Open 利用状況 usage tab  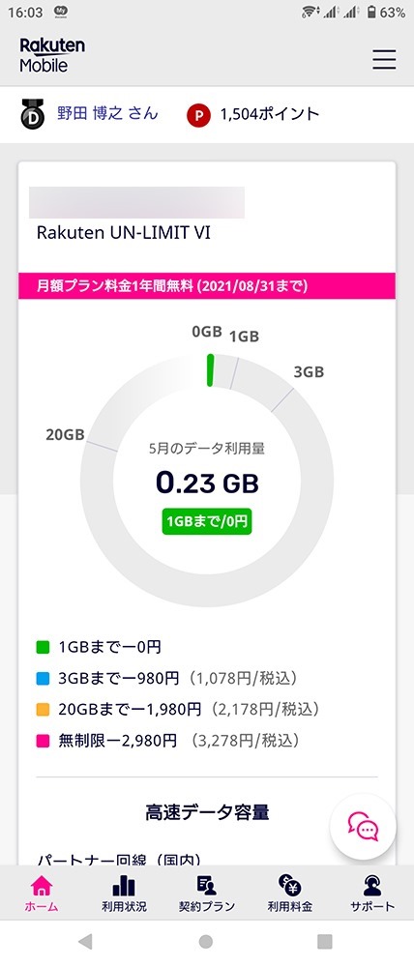click(x=124, y=894)
